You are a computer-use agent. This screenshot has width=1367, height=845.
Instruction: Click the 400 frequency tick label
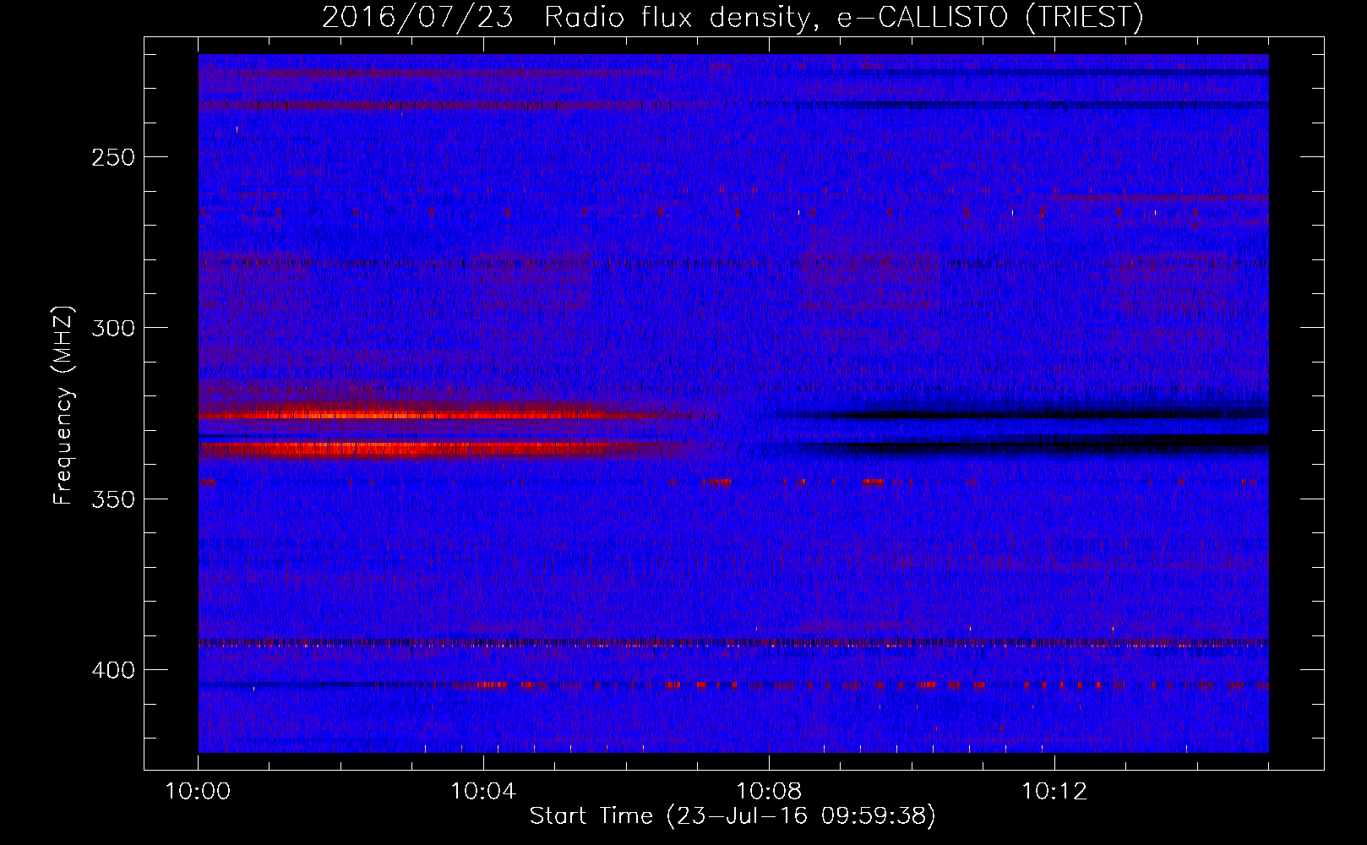(112, 670)
